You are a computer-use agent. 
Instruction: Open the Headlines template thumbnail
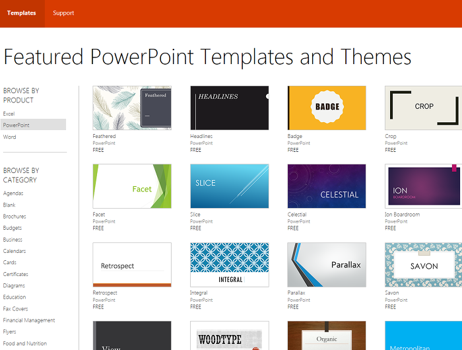pyautogui.click(x=230, y=108)
